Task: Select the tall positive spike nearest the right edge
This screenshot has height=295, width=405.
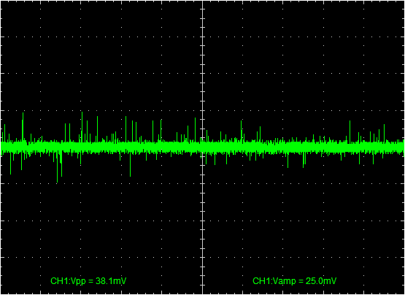Action: (x=384, y=133)
